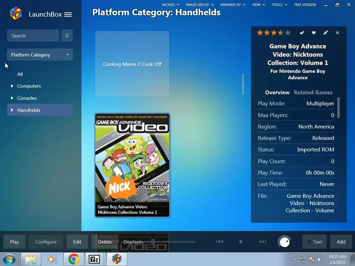The image size is (355, 266).
Task: Open the TOOLS menu
Action: (279, 5)
